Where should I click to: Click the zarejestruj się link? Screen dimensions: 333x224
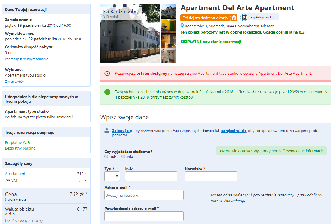point(234,131)
